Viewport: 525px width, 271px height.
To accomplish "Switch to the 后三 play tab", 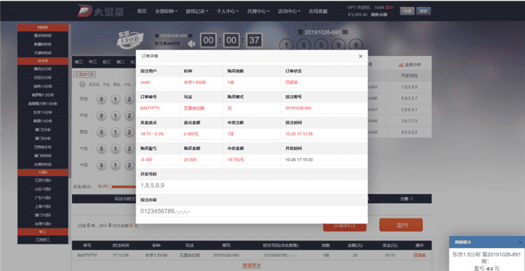I will (107, 61).
